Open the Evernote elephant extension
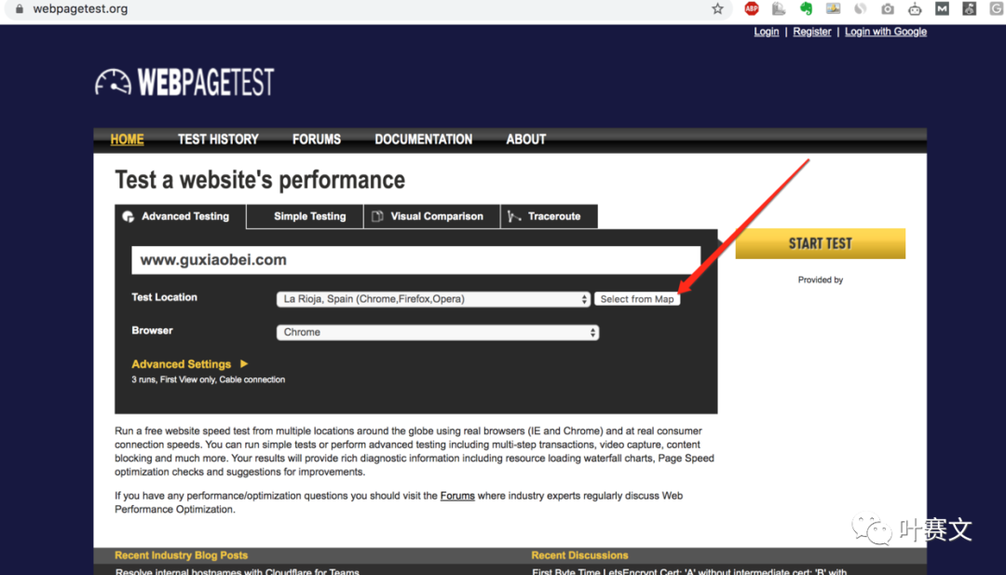This screenshot has height=575, width=1006. [x=806, y=9]
